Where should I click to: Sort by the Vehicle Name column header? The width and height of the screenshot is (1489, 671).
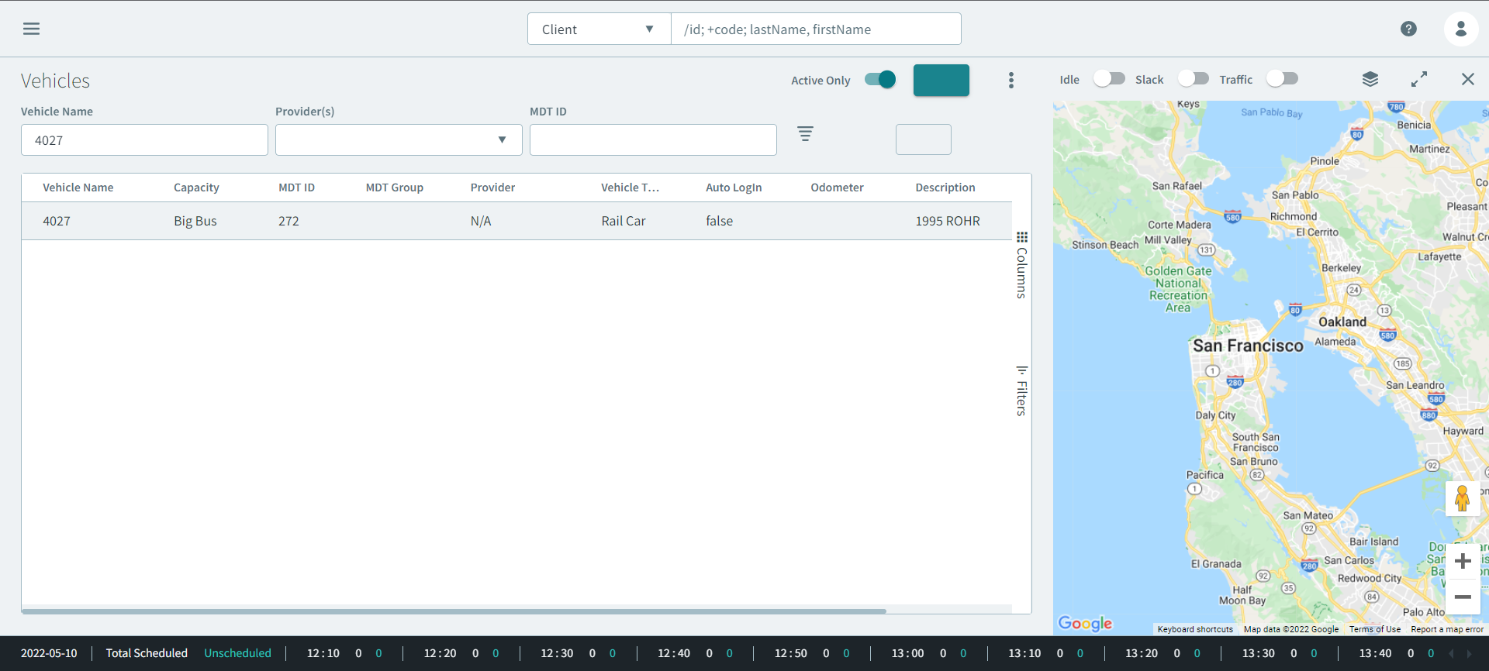78,188
